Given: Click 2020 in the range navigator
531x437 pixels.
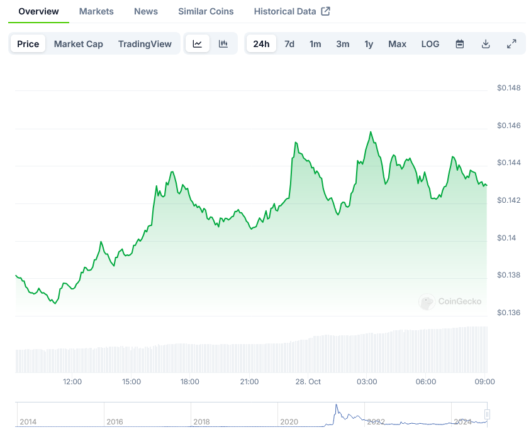Looking at the screenshot, I should coord(289,422).
